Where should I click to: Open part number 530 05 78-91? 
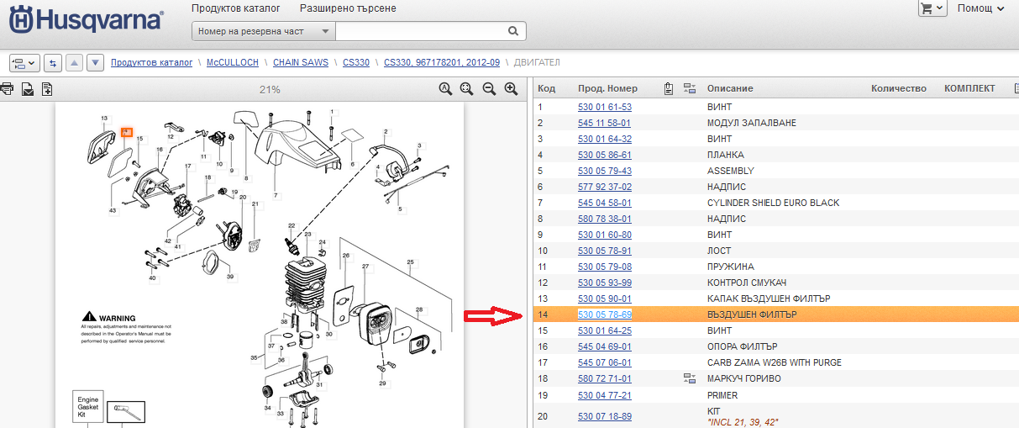(x=605, y=251)
